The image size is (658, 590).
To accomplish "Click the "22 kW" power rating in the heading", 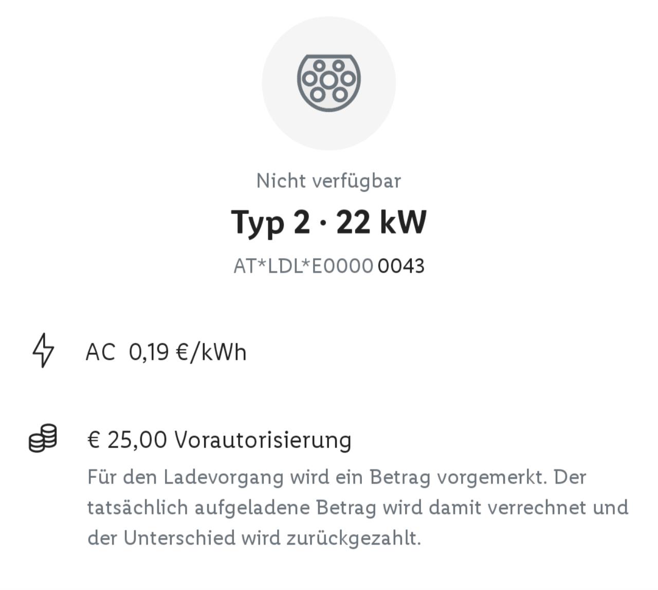I will [x=381, y=222].
